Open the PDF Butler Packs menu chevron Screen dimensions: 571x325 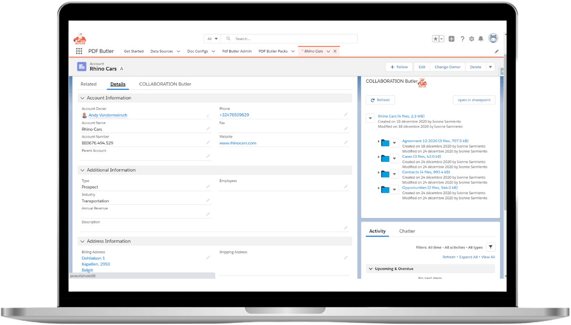(293, 51)
